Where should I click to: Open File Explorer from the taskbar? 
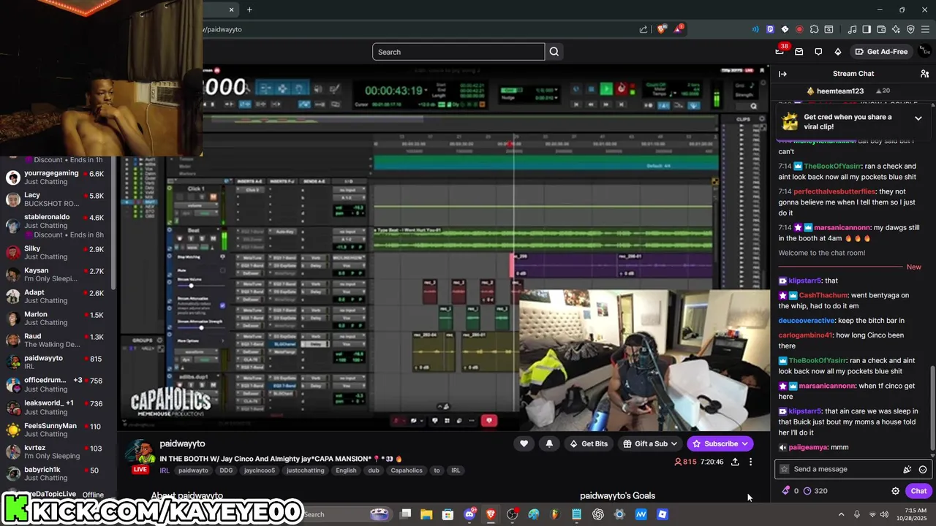426,514
